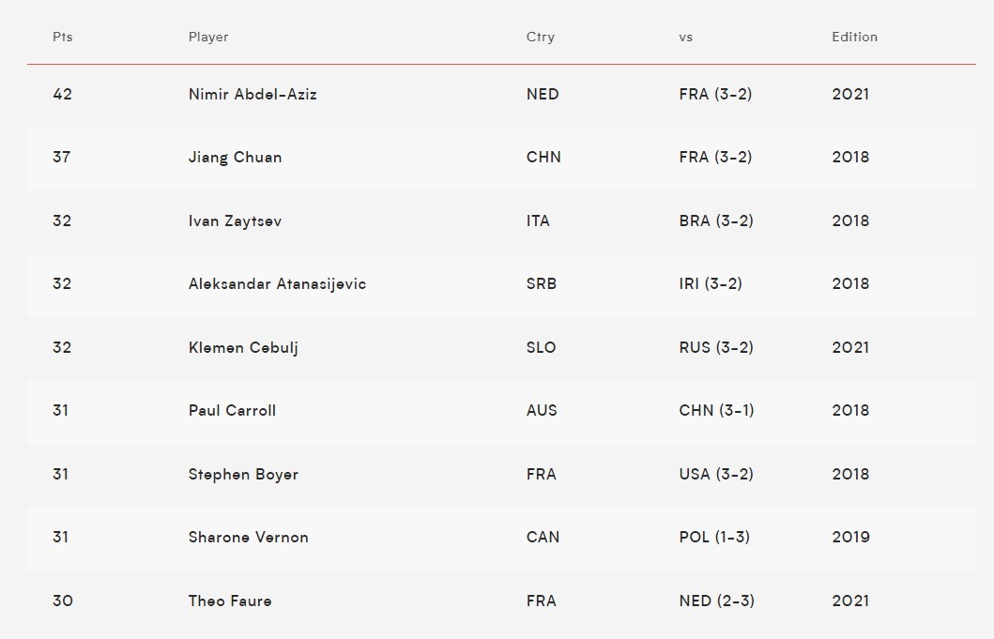Image resolution: width=994 pixels, height=639 pixels.
Task: Click the Player column header
Action: (x=208, y=38)
